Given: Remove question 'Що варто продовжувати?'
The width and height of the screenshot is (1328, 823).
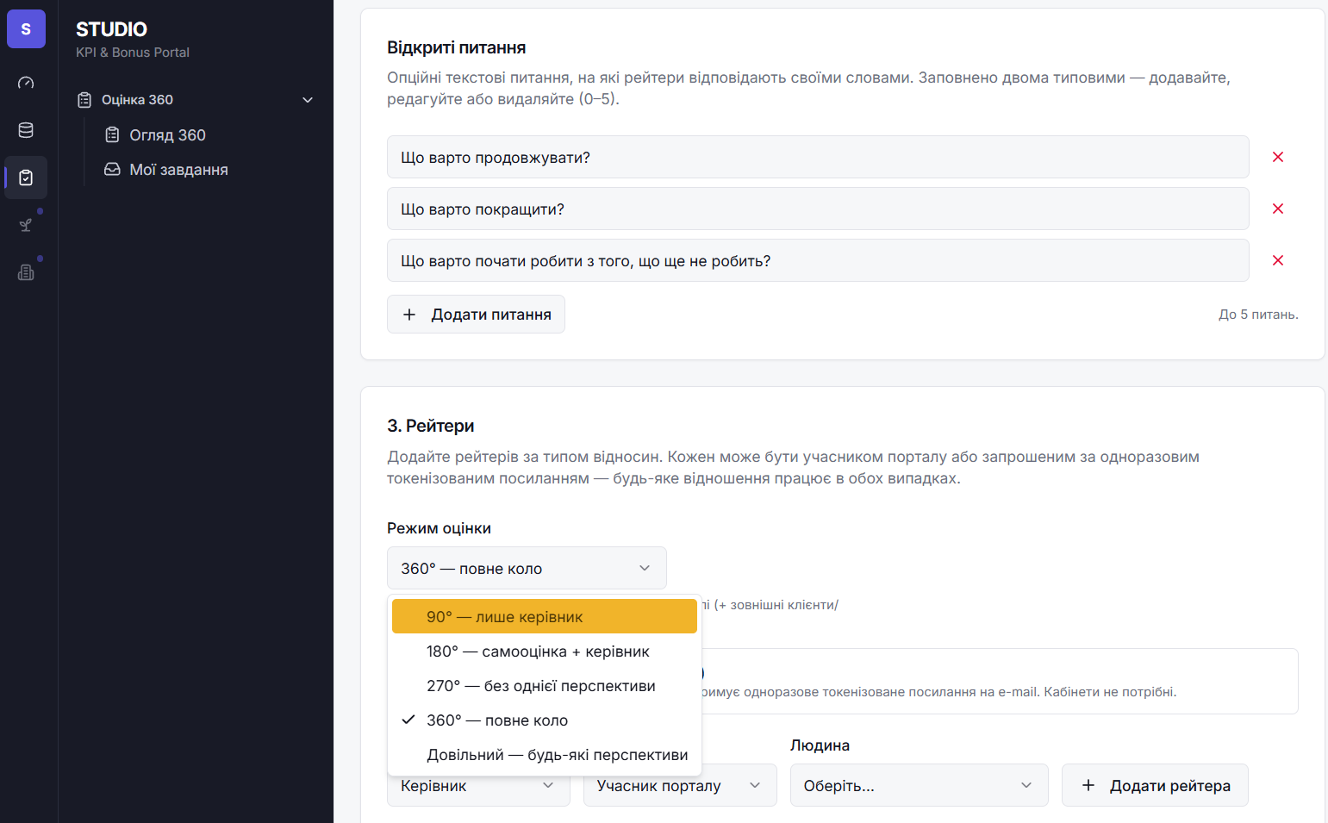Looking at the screenshot, I should (x=1278, y=157).
